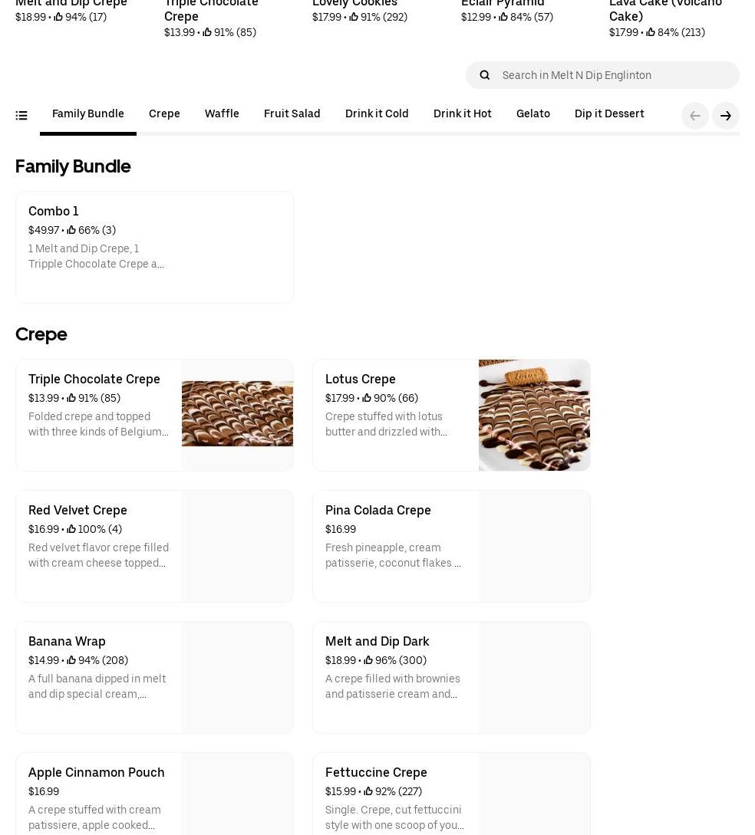Open the Lotus Crepe image
Image resolution: width=755 pixels, height=835 pixels.
pyautogui.click(x=534, y=415)
